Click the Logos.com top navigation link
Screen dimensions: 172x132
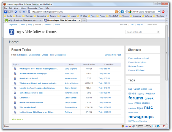pos(13,25)
